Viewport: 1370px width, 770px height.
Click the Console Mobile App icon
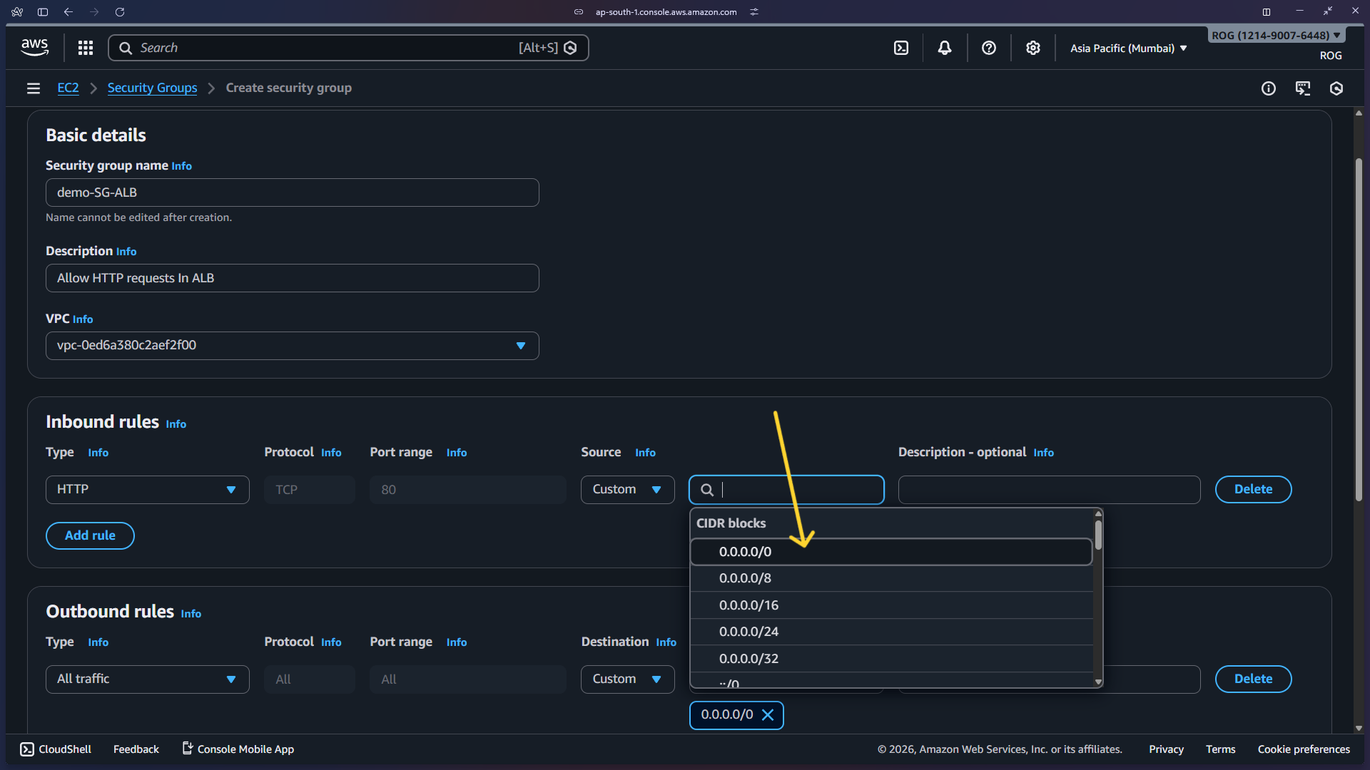coord(186,749)
